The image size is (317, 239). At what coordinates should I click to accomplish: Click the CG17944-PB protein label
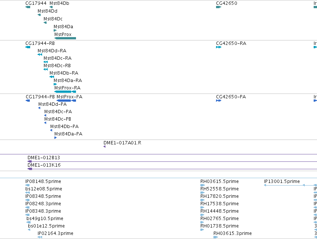(x=40, y=97)
